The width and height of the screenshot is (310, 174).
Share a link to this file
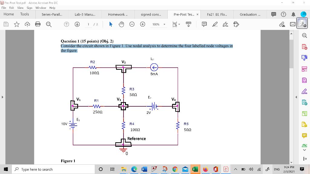[x=282, y=24]
